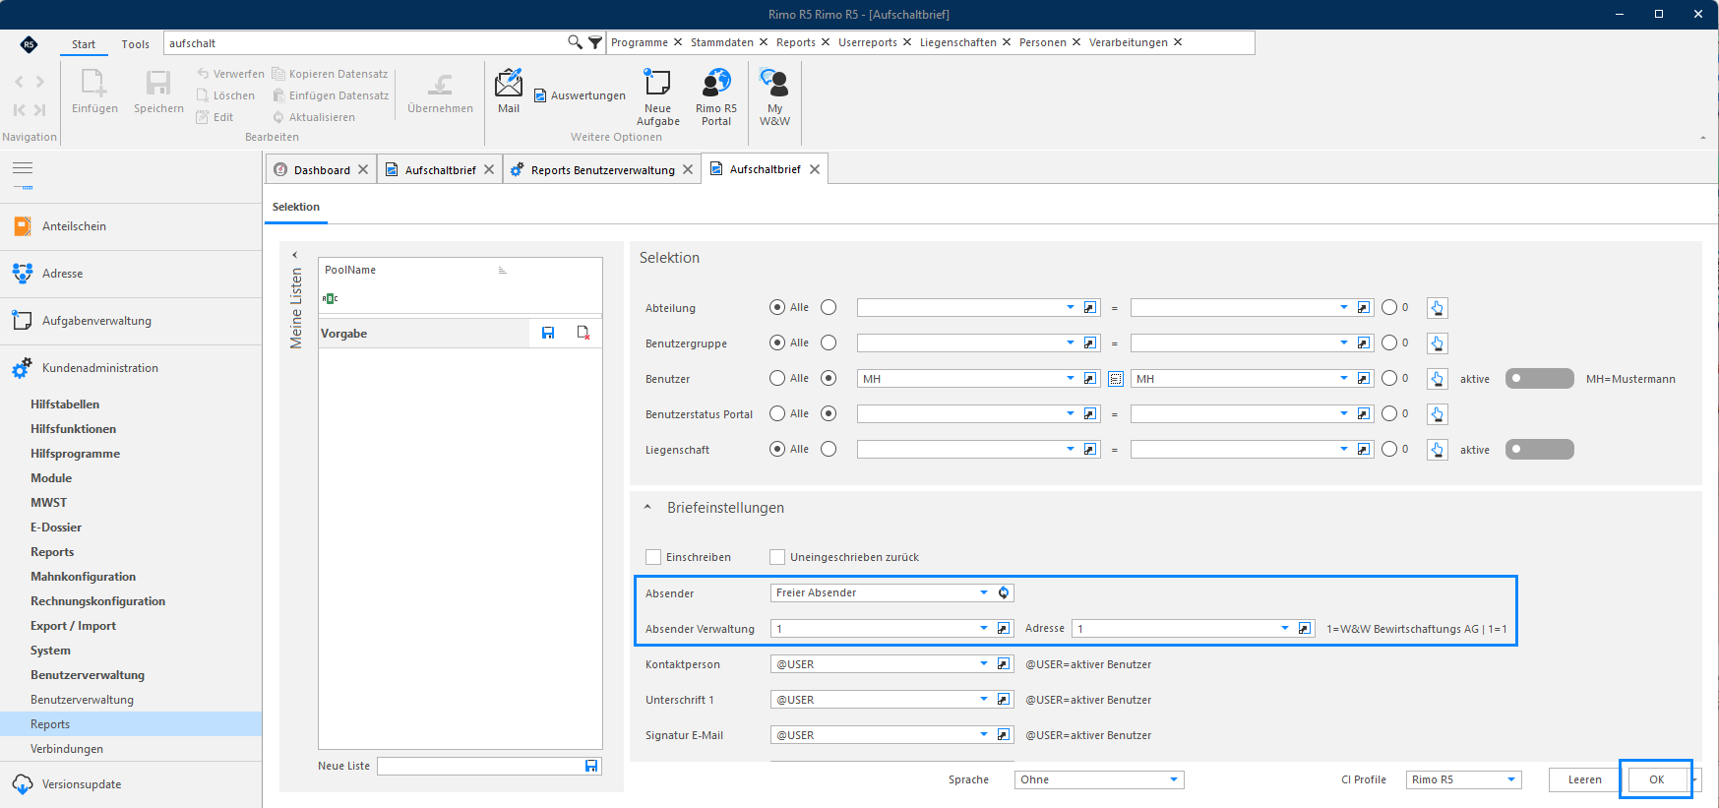
Task: Open Mahnkonfiguration in sidebar list
Action: [83, 577]
